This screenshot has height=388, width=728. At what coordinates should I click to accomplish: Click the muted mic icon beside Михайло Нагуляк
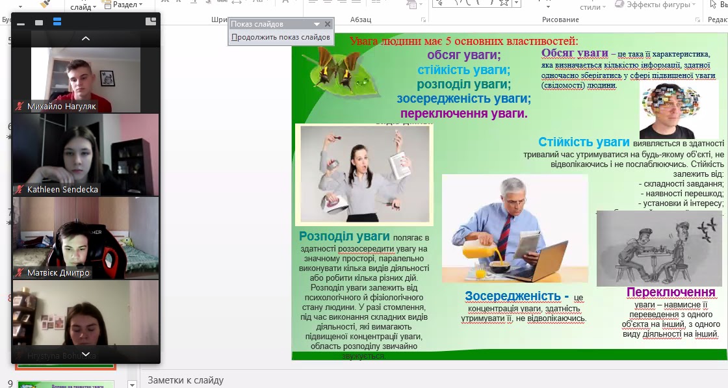[x=19, y=107]
